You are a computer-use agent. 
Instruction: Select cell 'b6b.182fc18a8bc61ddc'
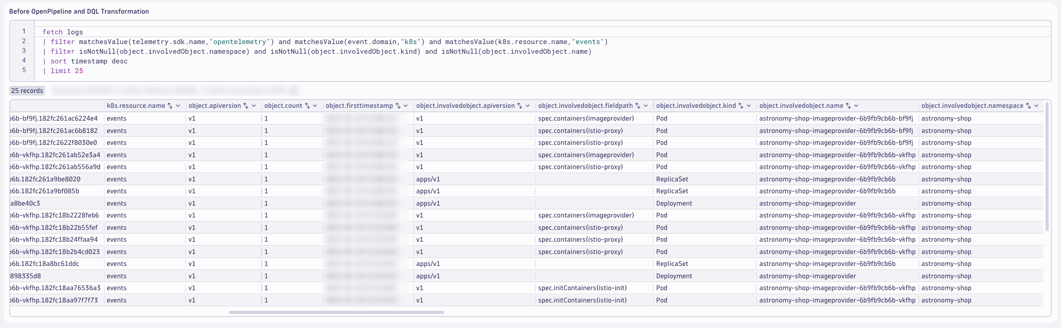44,264
